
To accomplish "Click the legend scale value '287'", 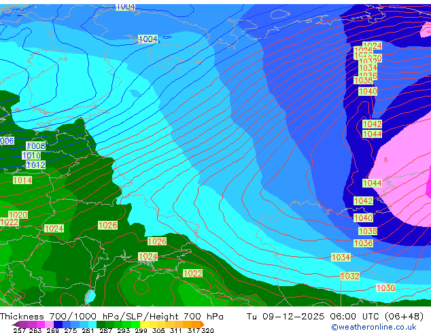I will pyautogui.click(x=105, y=330).
